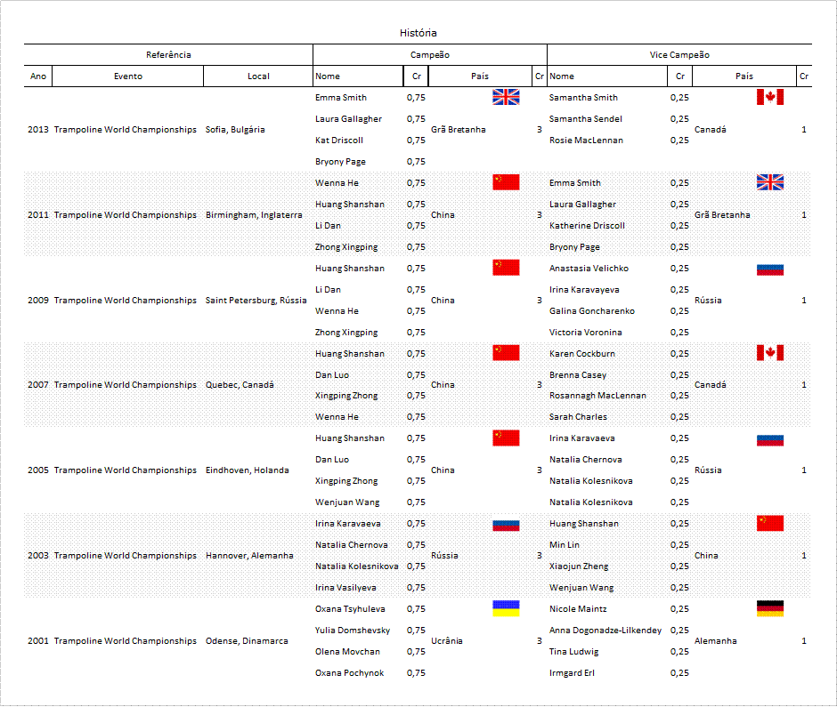837x707 pixels.
Task: Click the year 2001 cell
Action: click(38, 641)
